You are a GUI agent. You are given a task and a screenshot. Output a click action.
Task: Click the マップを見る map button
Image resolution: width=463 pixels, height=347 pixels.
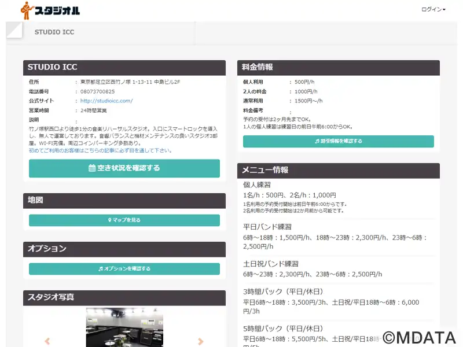[124, 220]
